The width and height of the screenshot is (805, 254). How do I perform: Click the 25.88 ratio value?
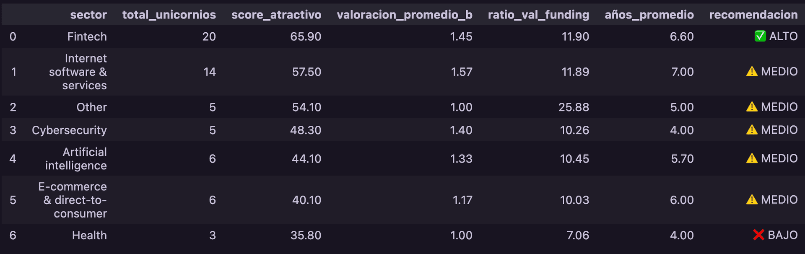(x=574, y=107)
